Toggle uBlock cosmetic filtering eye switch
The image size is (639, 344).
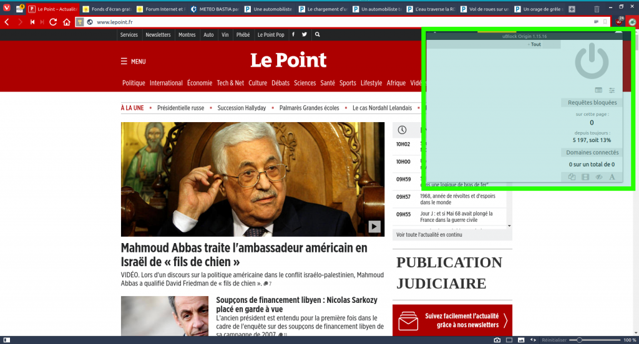pos(598,177)
